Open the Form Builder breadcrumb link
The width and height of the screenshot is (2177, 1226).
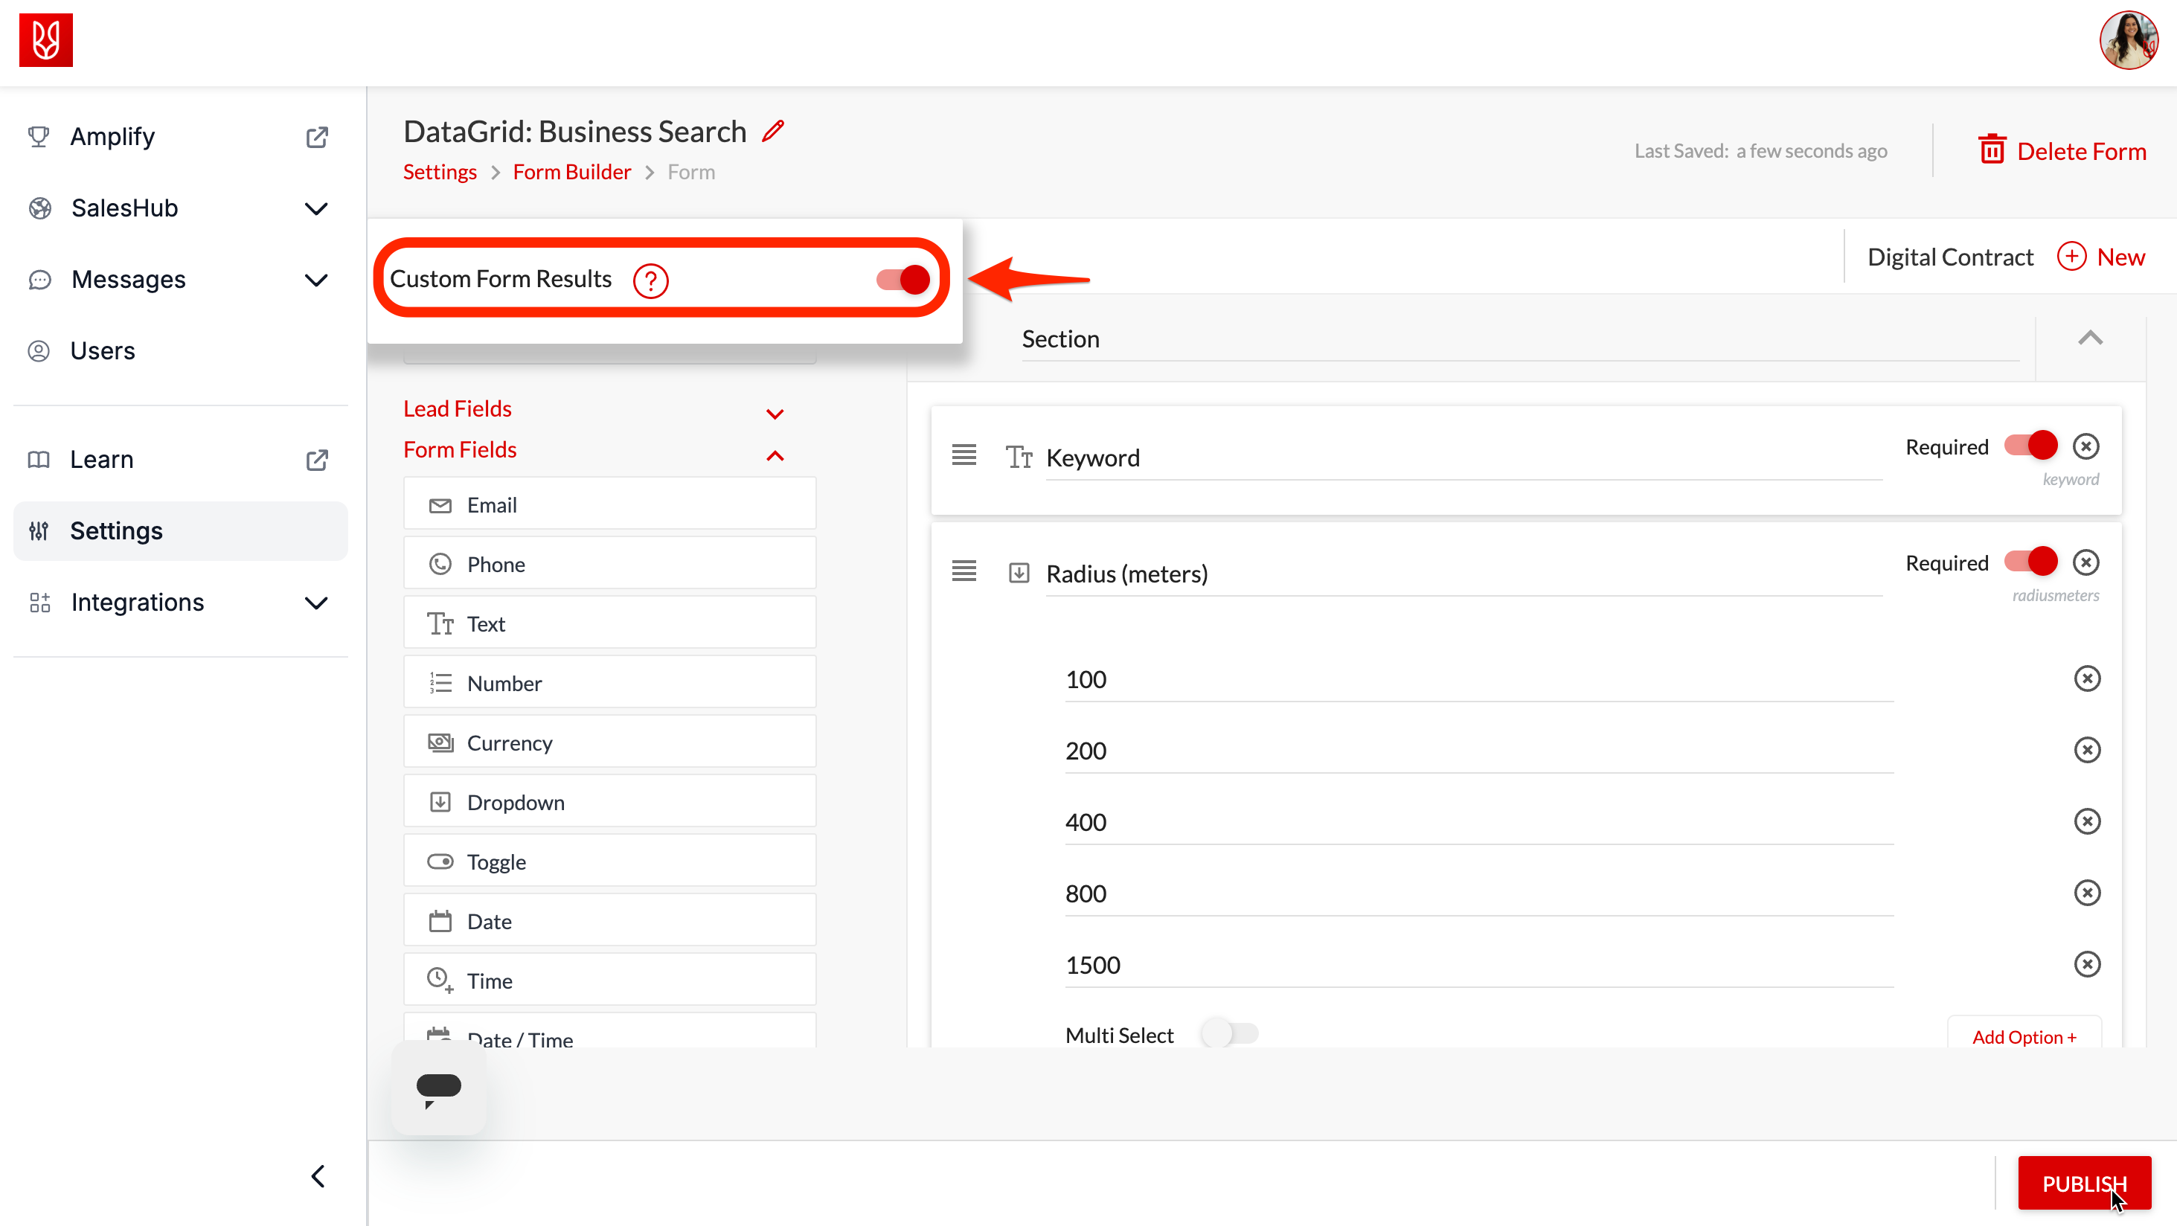pyautogui.click(x=571, y=173)
